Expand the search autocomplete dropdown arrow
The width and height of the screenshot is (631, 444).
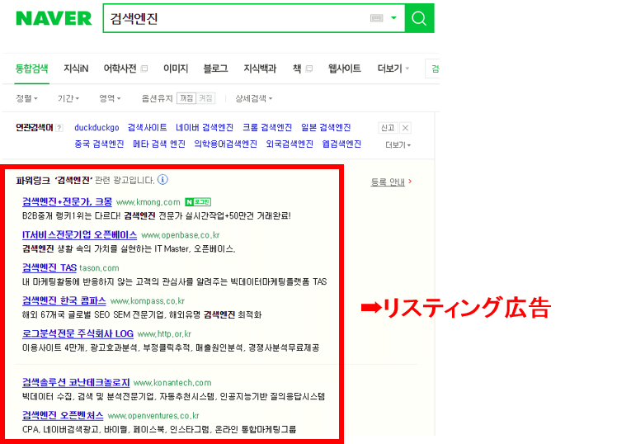(x=393, y=18)
